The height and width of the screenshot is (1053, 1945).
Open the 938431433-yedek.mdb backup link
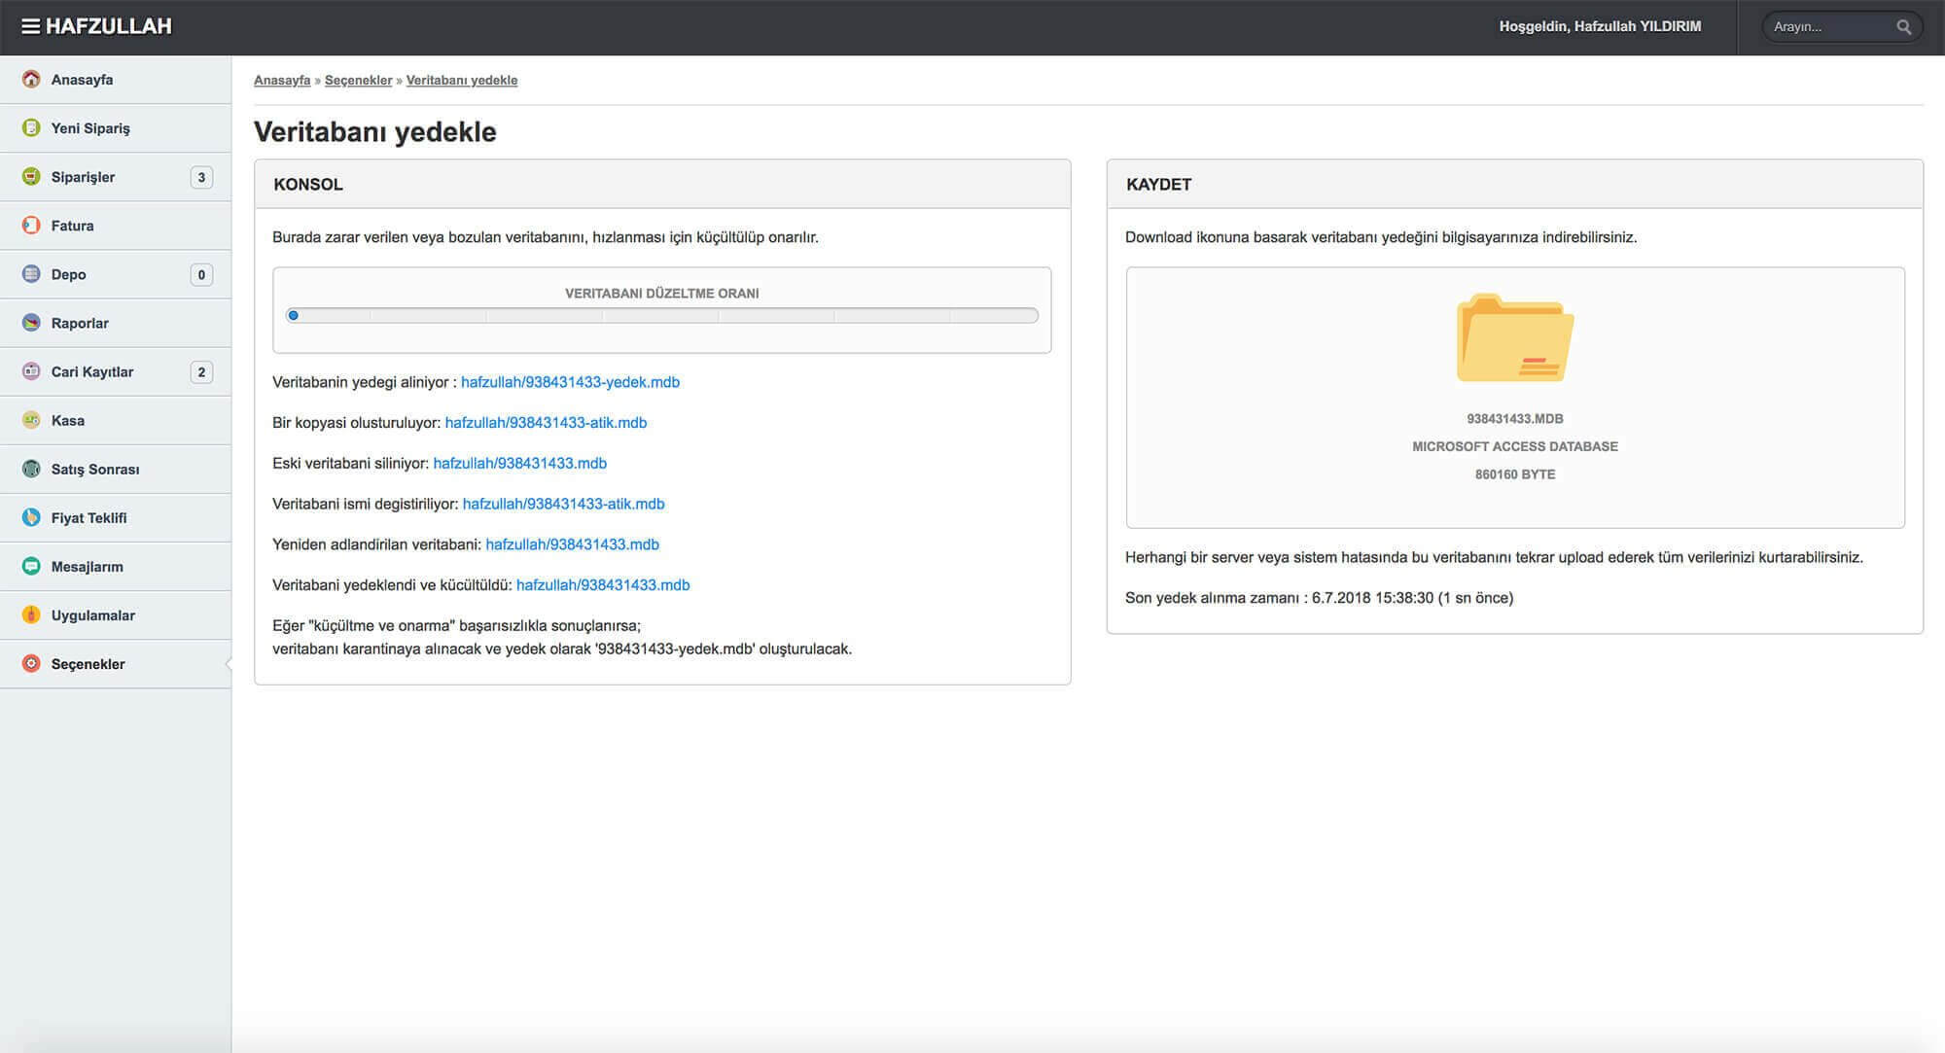(x=570, y=382)
